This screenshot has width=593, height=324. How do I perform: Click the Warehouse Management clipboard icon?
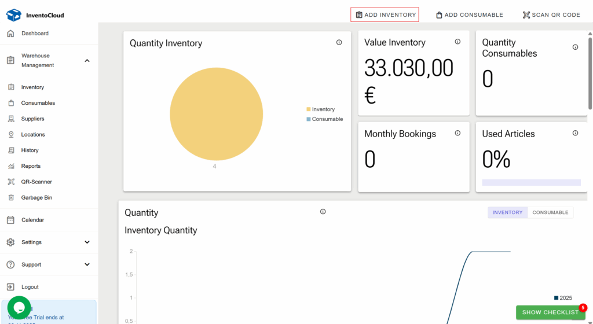coord(10,60)
